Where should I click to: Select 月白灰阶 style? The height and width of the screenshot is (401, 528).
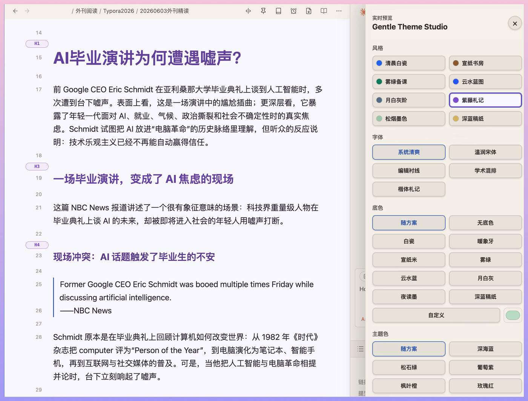tap(409, 100)
